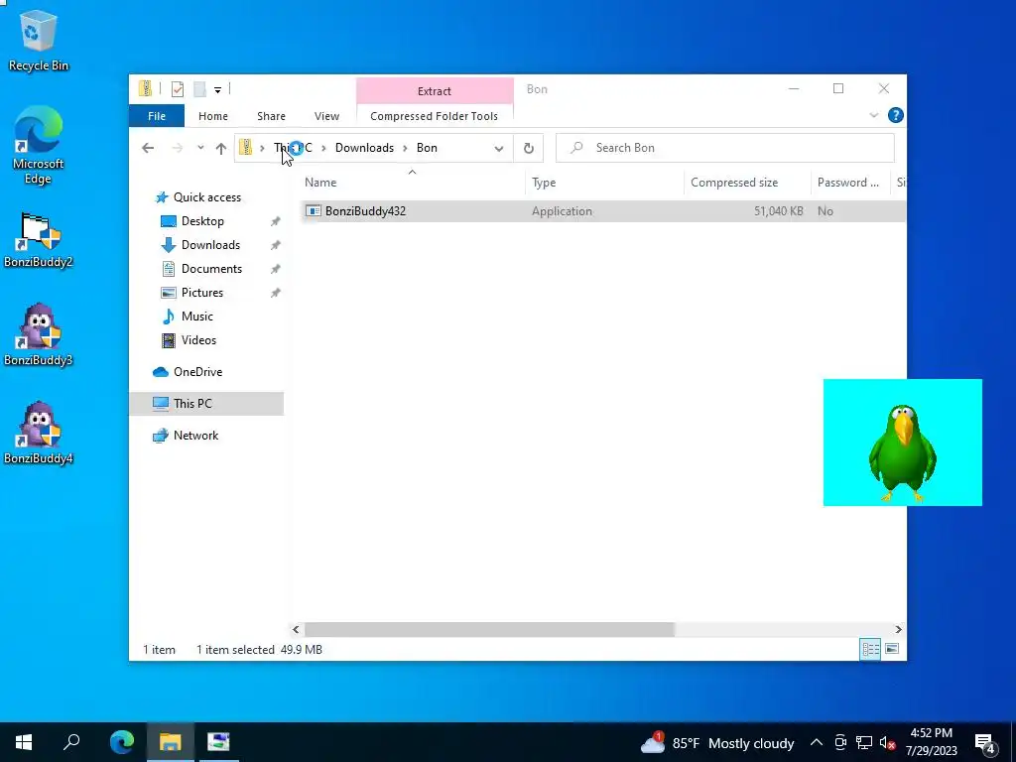Select the BonziBuddy3 desktop shortcut

click(x=39, y=335)
